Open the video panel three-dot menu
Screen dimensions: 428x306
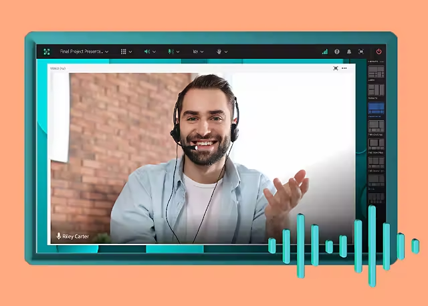coord(345,68)
